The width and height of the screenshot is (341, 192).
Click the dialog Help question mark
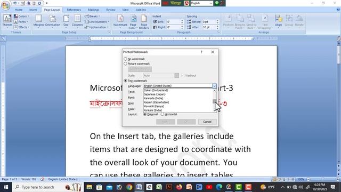[201, 52]
